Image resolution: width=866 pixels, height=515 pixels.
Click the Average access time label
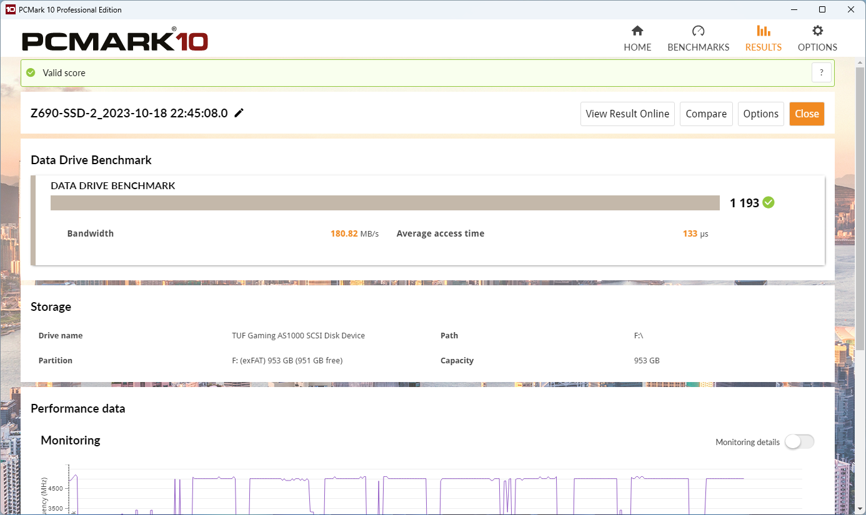pos(440,233)
